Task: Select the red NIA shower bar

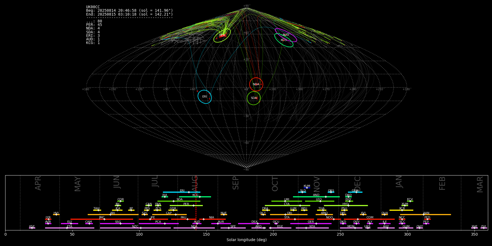Action: 212,219
